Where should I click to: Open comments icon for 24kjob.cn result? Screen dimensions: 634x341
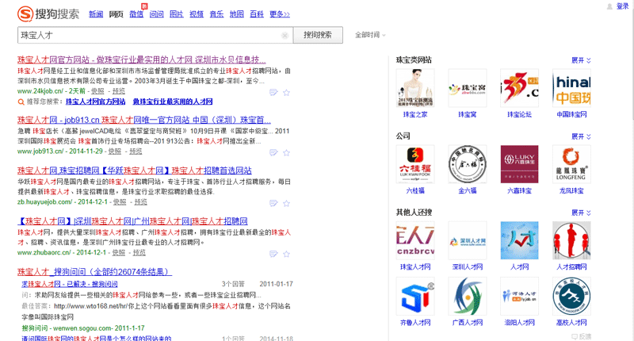[x=273, y=93]
